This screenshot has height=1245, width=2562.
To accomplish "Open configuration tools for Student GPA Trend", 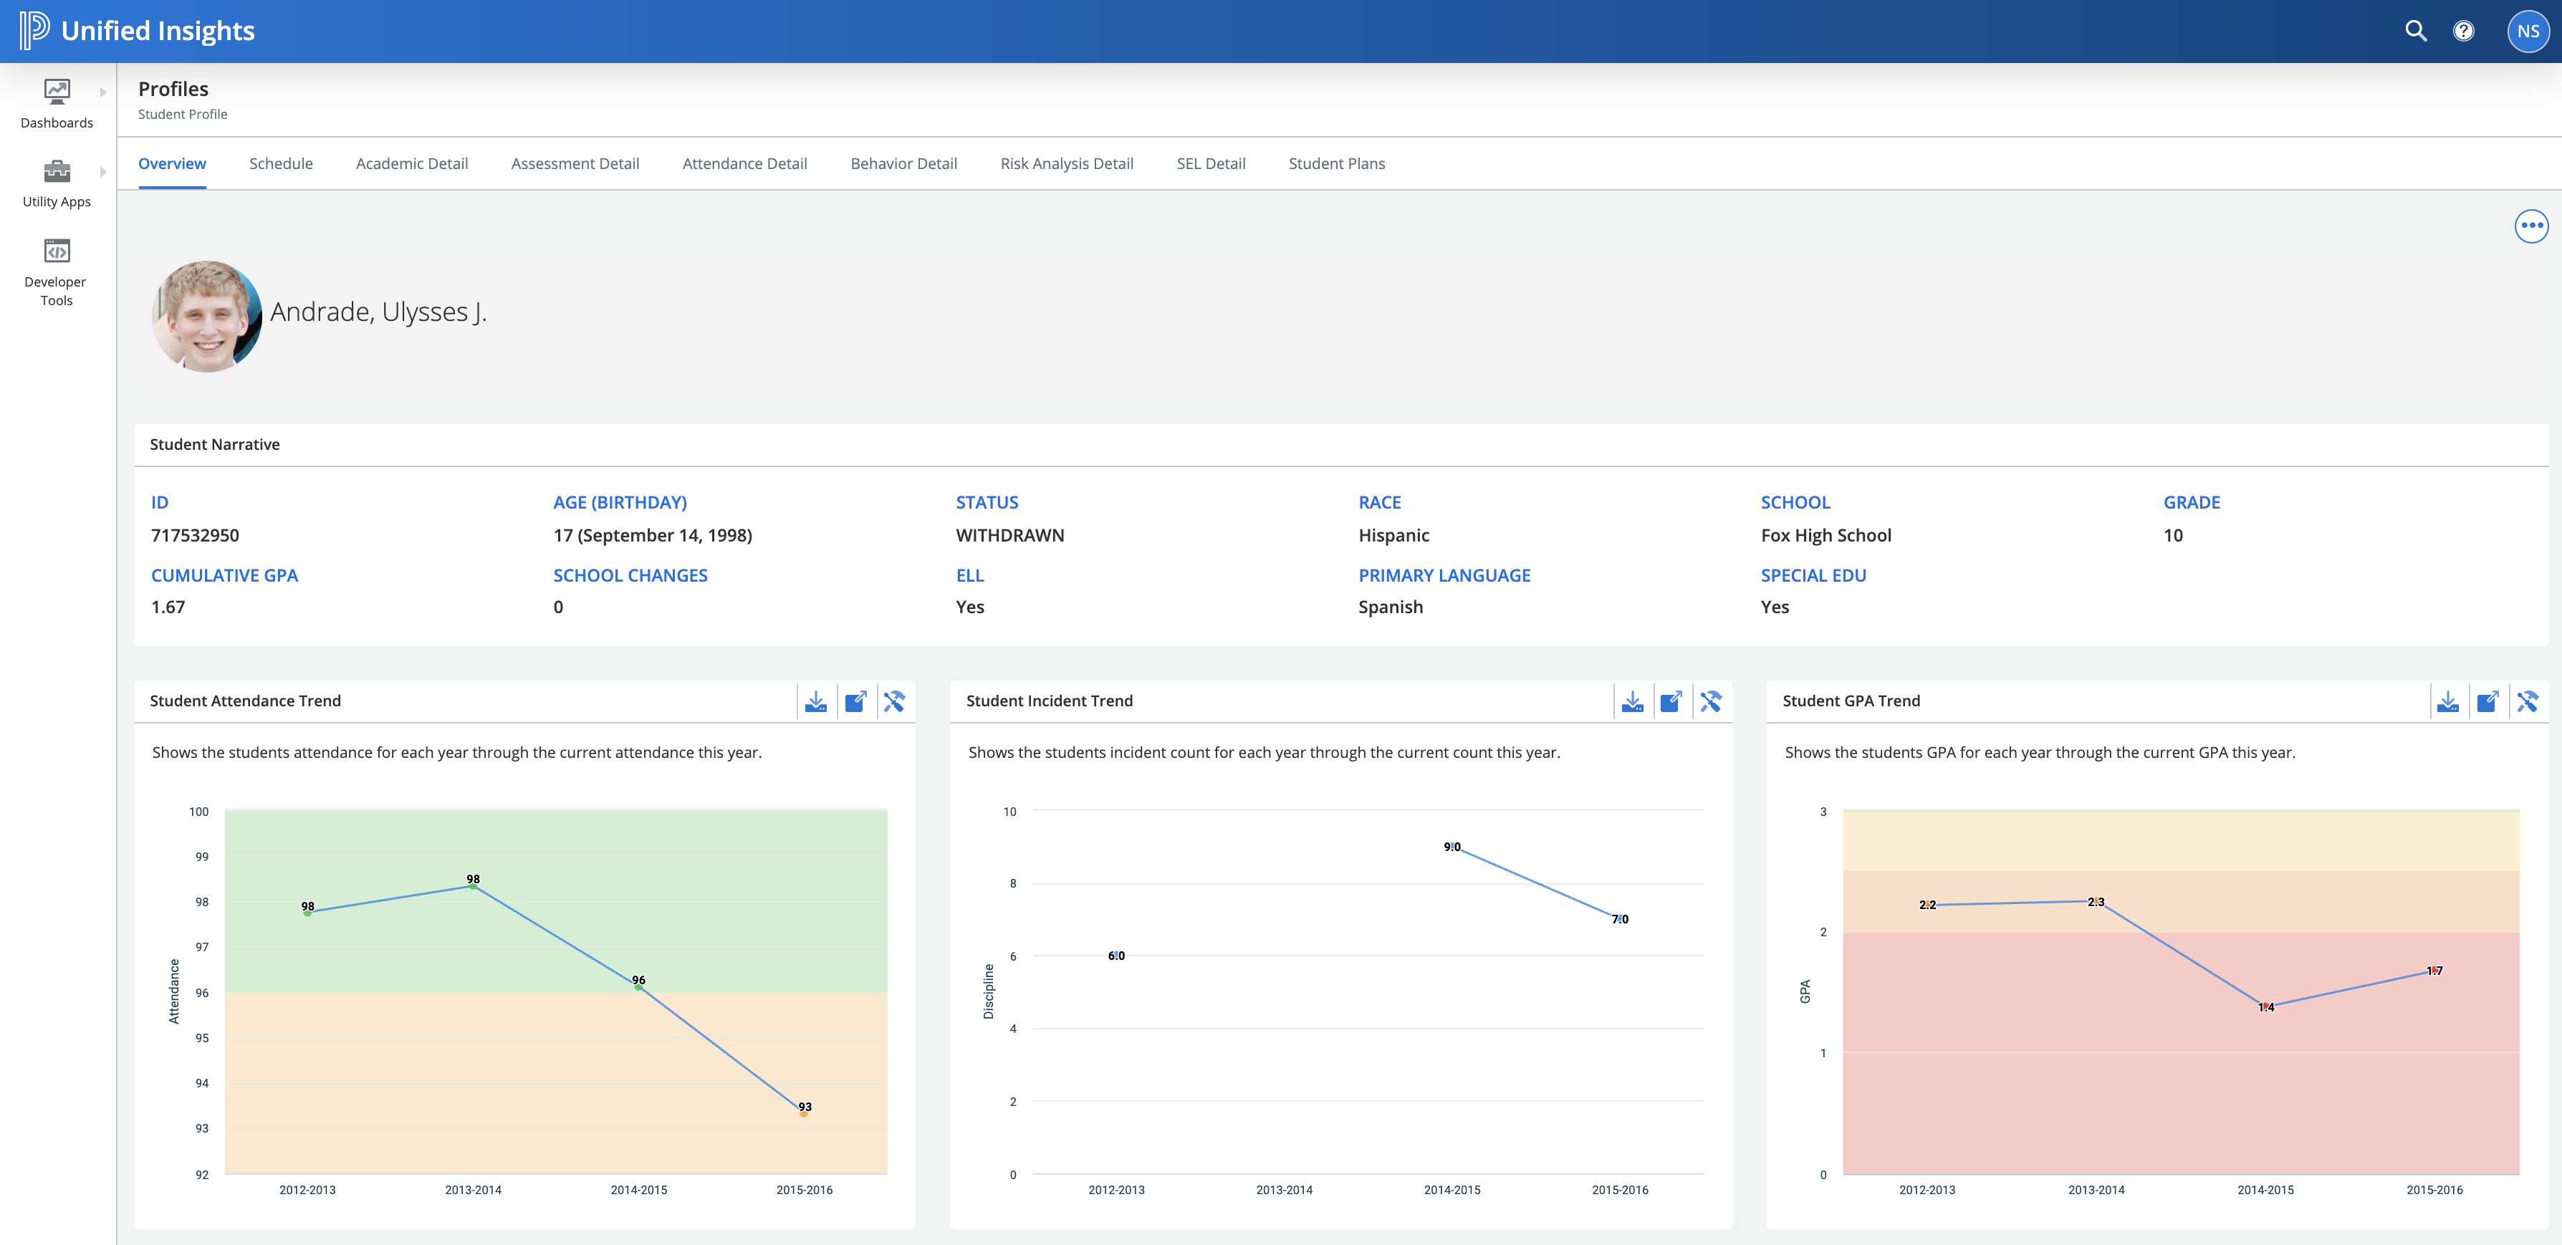I will point(2527,701).
